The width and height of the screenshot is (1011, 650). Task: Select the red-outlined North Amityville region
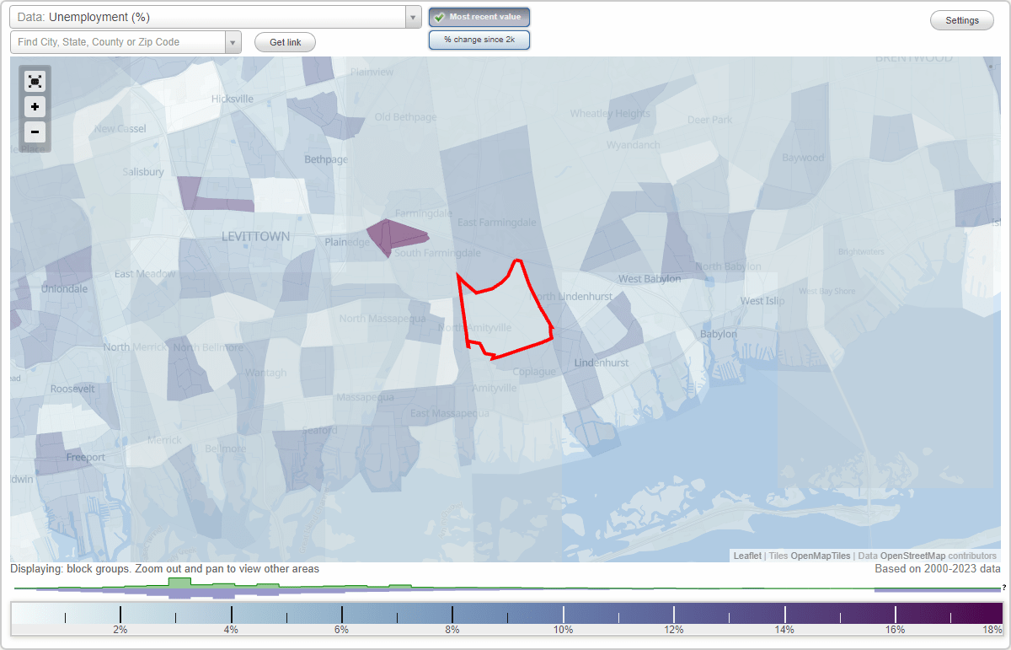click(505, 312)
